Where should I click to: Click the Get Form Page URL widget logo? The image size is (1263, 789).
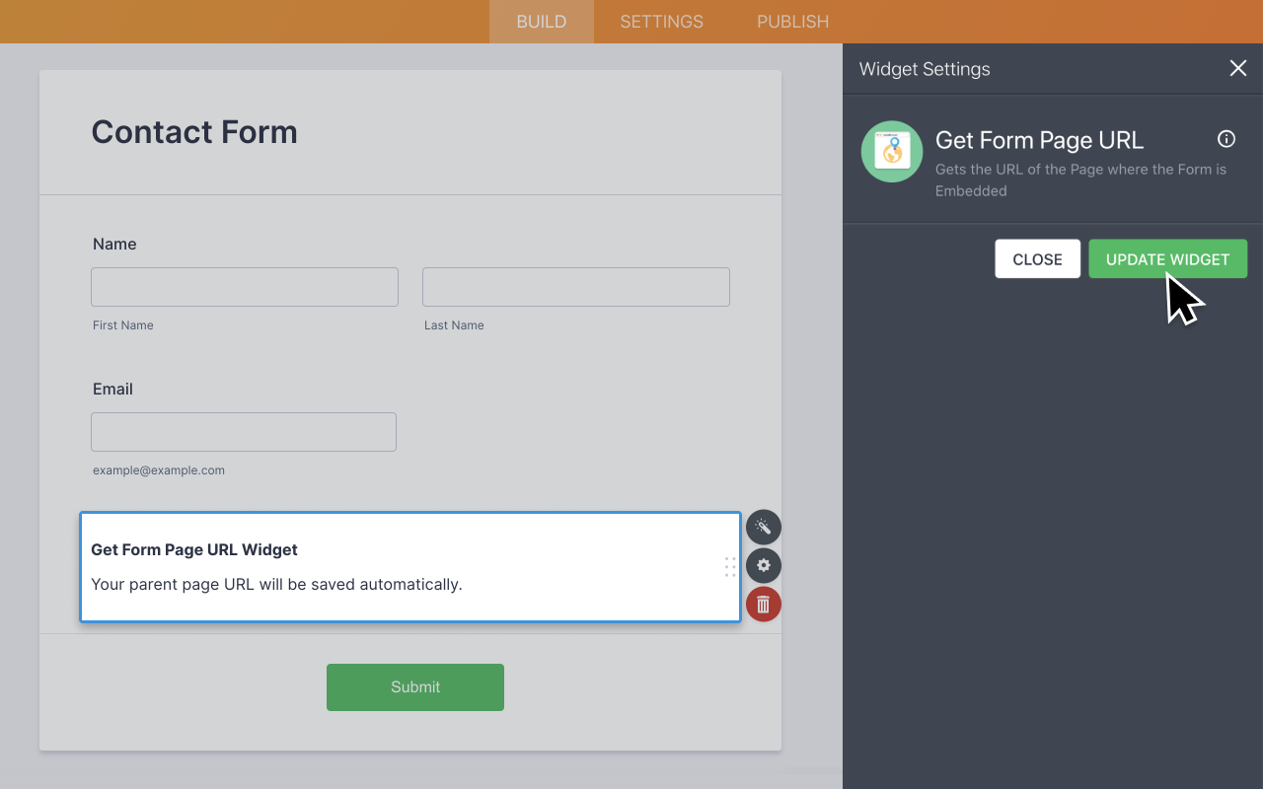tap(891, 151)
